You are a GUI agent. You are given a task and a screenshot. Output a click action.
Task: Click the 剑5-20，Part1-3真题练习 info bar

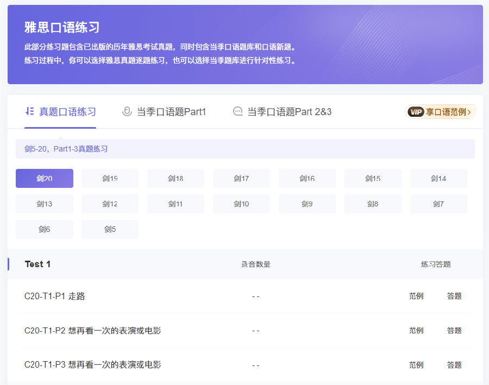[245, 149]
